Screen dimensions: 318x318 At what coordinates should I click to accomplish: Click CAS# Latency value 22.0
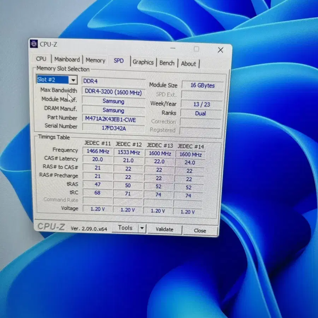159,161
